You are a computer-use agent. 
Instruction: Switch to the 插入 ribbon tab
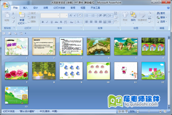(25, 8)
